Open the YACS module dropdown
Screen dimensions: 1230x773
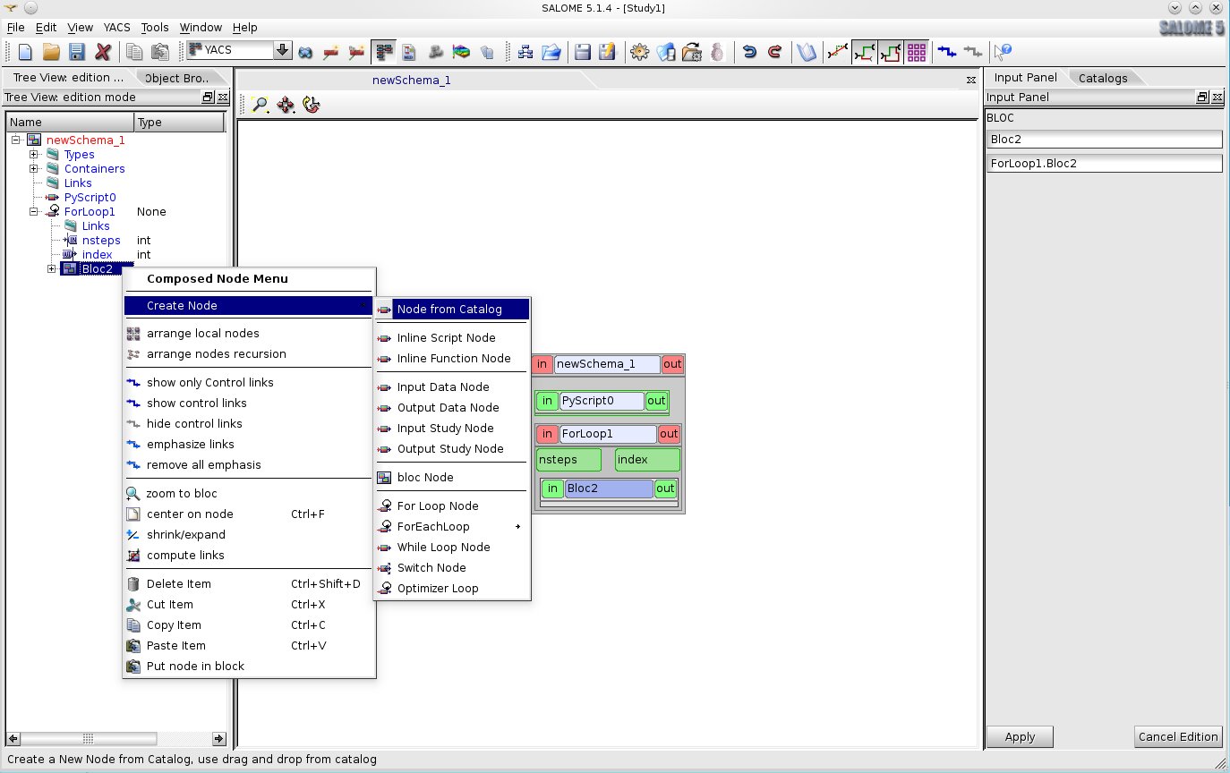pyautogui.click(x=283, y=50)
